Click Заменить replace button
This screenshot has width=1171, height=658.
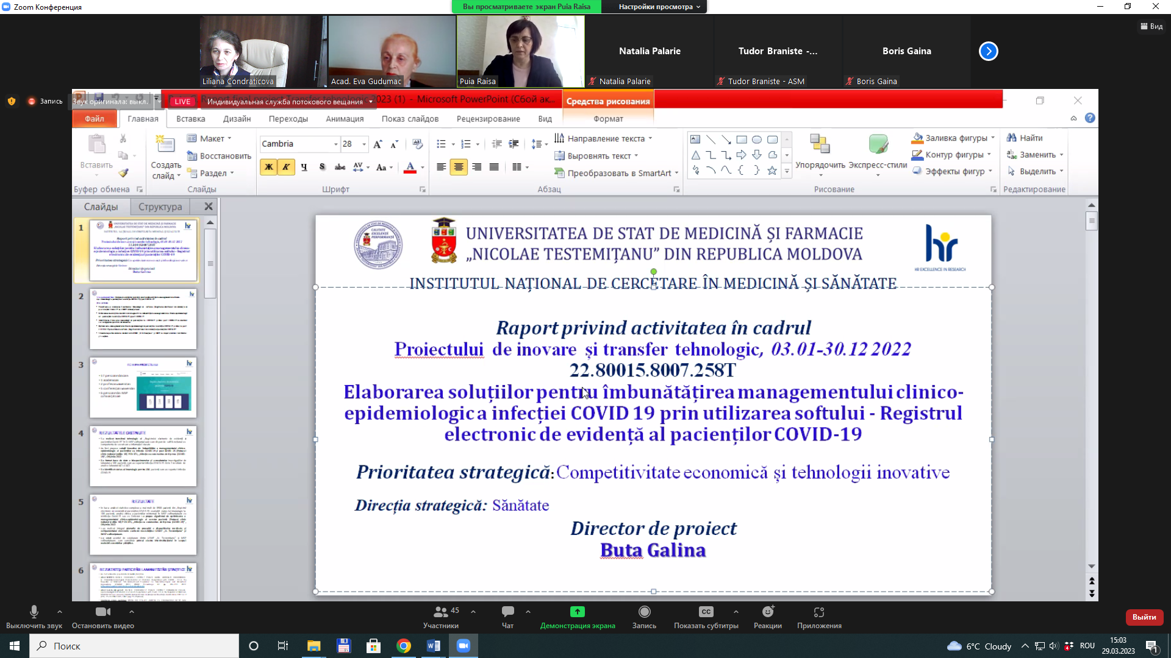[1035, 155]
